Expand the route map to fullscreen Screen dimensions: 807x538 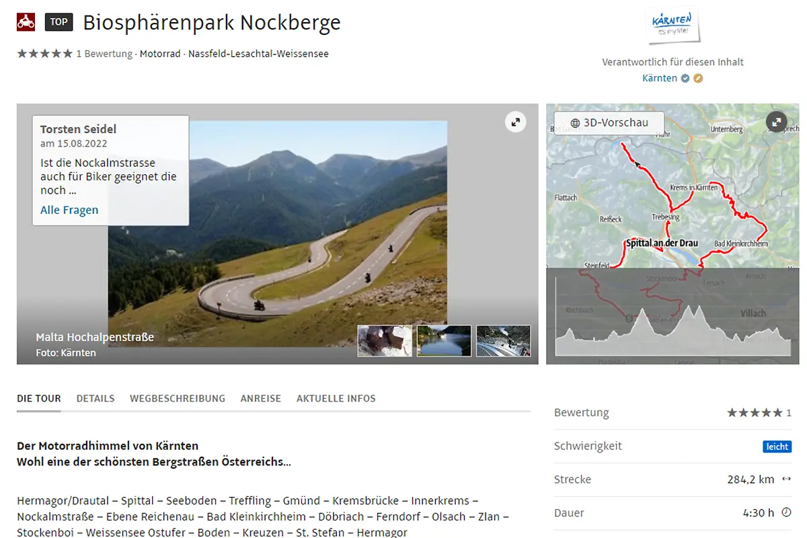(x=776, y=122)
